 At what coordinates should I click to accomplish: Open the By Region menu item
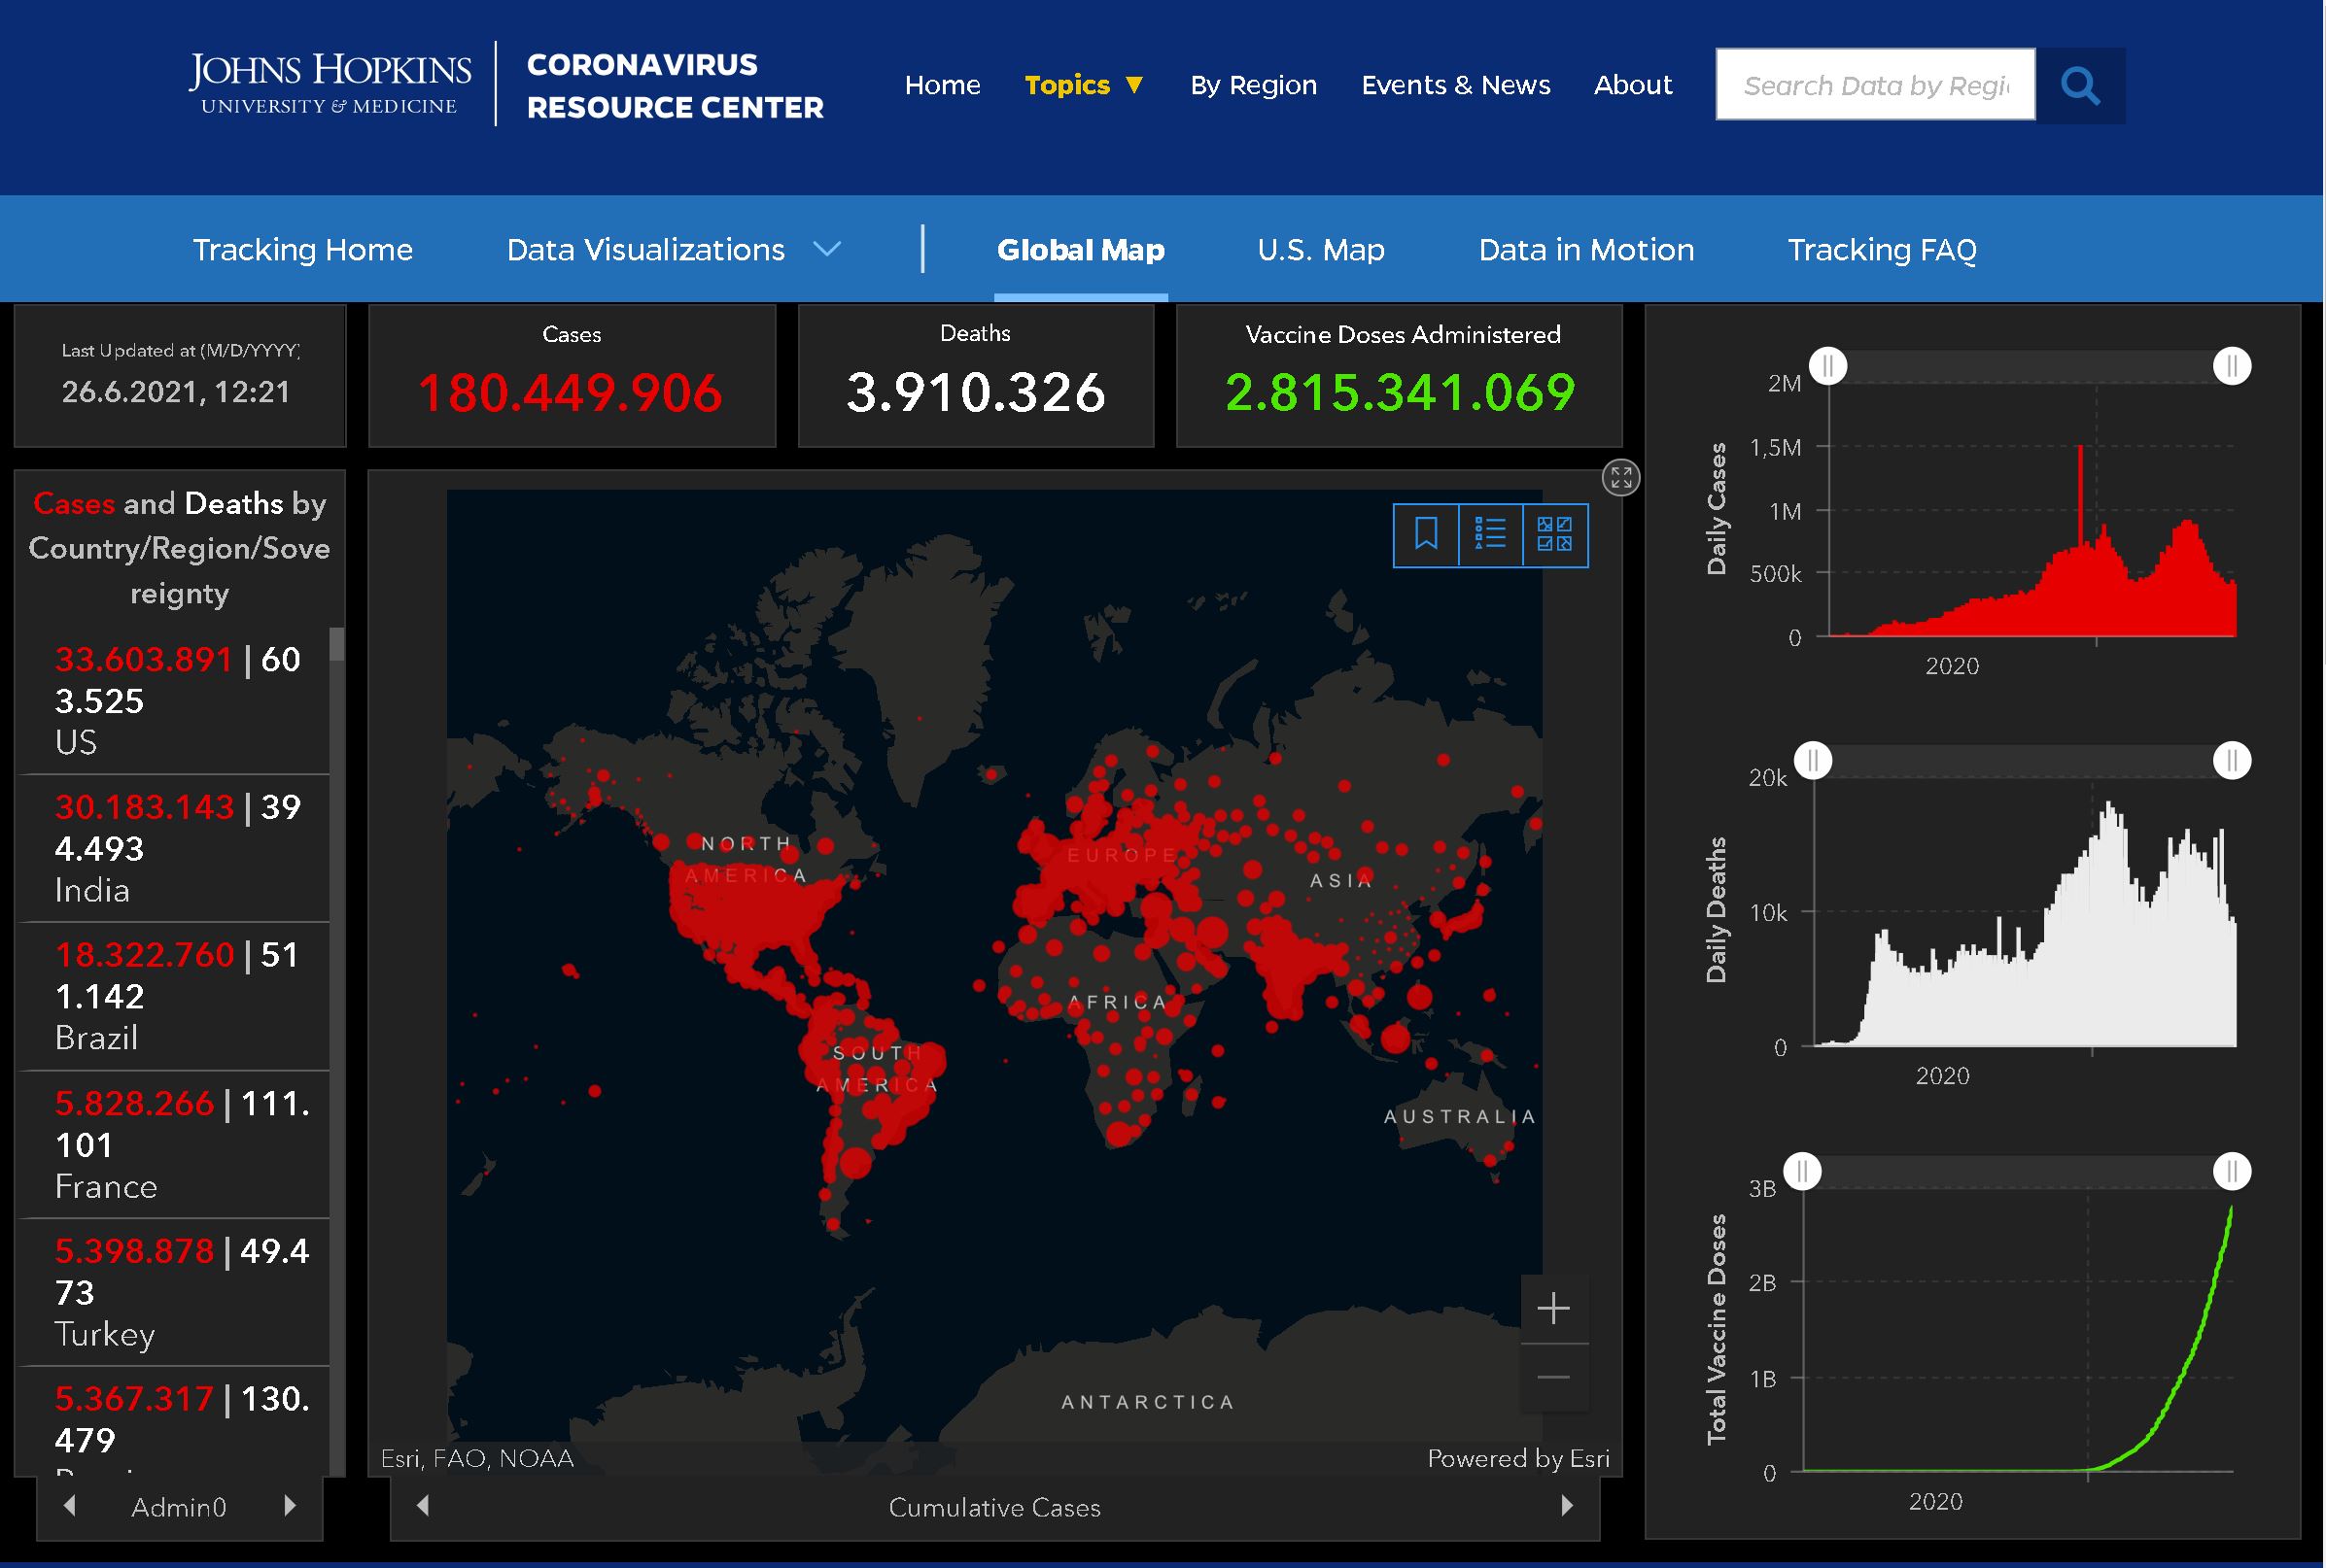click(1254, 85)
